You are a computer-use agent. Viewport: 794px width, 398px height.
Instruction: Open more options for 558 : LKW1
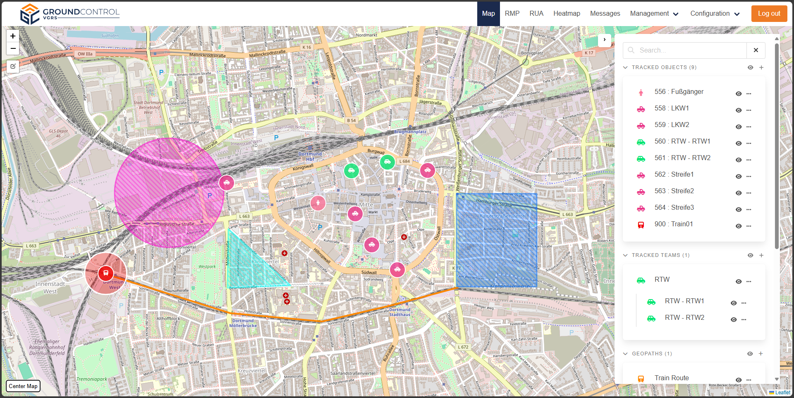(x=749, y=110)
